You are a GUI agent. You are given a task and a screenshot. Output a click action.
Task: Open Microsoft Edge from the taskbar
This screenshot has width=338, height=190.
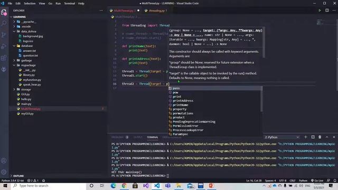click(x=113, y=186)
